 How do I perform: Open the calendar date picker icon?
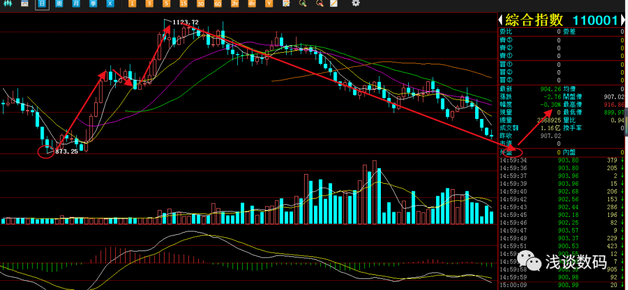tap(24, 3)
